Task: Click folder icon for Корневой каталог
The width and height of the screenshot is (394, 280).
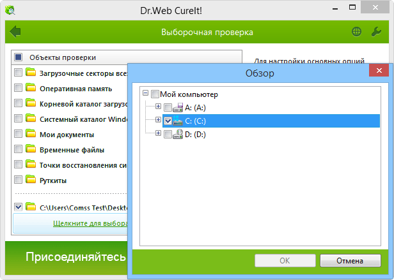Action: 31,103
